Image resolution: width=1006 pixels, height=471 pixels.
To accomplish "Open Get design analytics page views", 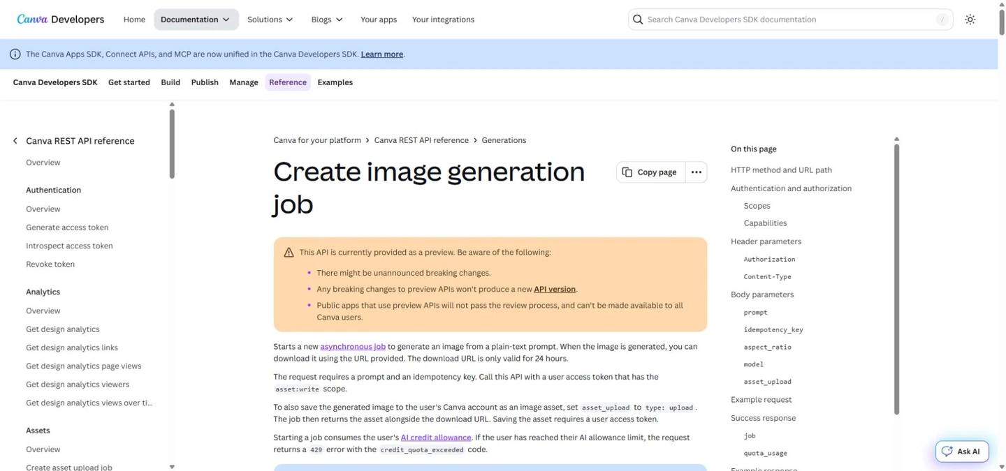I will pyautogui.click(x=84, y=366).
